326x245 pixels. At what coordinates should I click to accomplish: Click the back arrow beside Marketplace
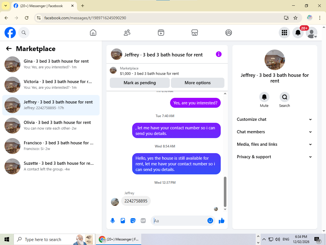9,49
